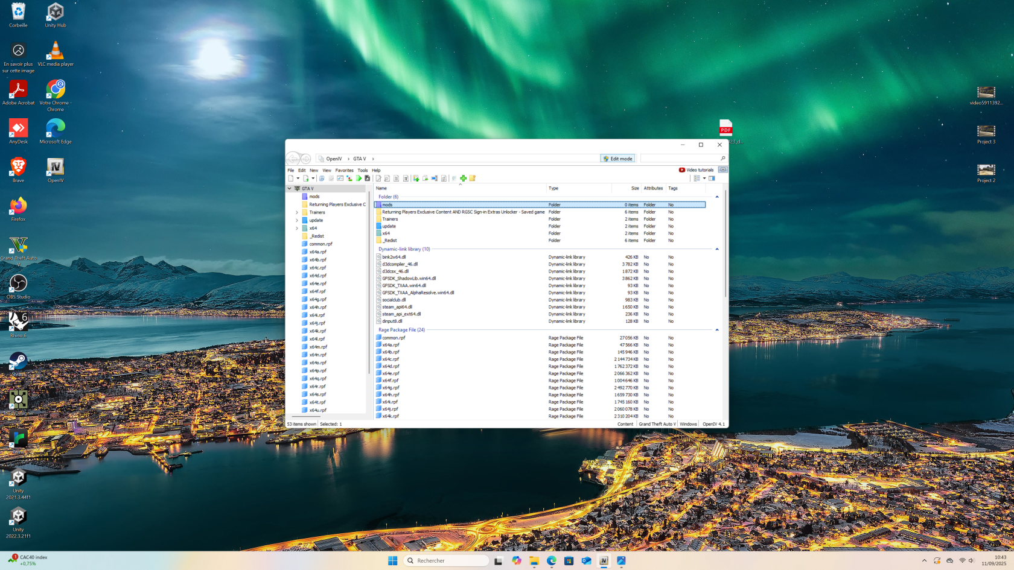Click the new blank document toolbar icon

coord(291,179)
